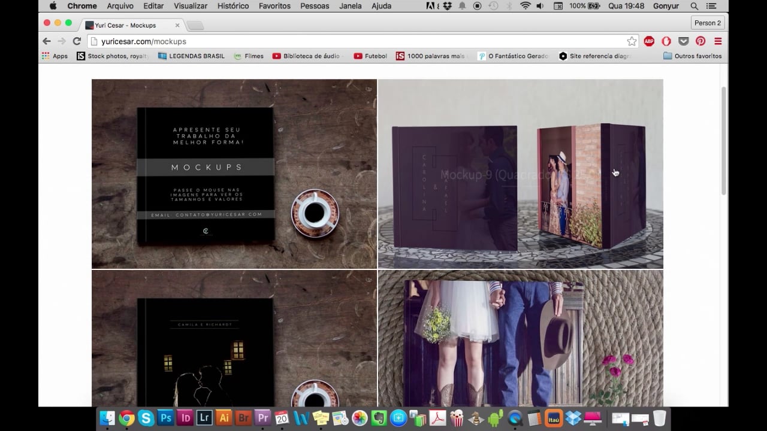Click the Person 2 profile button

click(708, 23)
